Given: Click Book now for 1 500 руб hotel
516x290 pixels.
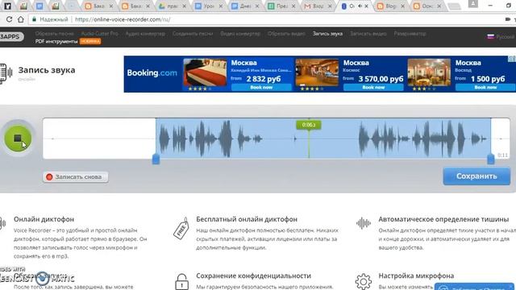Looking at the screenshot, I should click(485, 88).
